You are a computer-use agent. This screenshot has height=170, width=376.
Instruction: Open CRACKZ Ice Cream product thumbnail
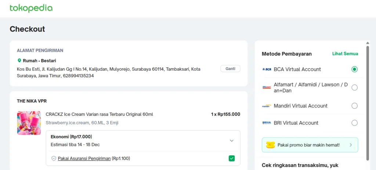coord(29,123)
